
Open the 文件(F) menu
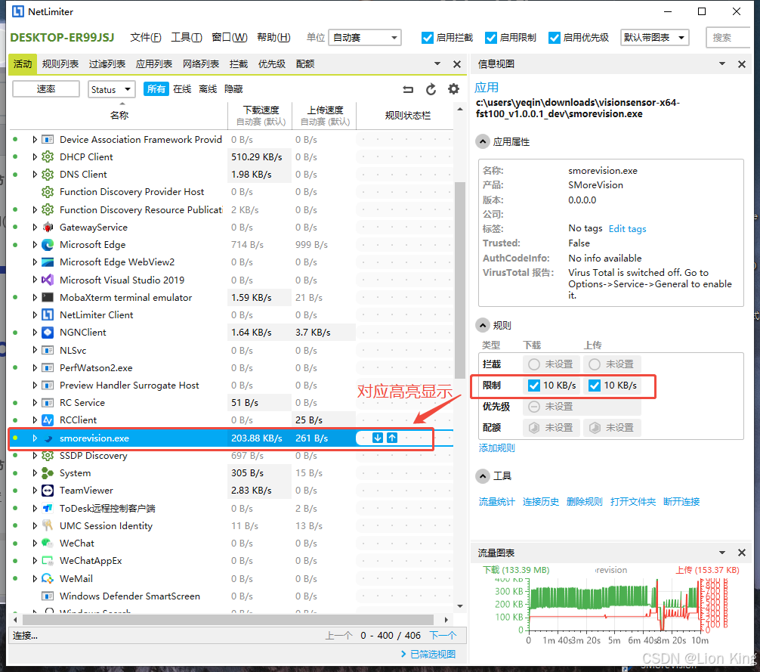click(x=145, y=38)
